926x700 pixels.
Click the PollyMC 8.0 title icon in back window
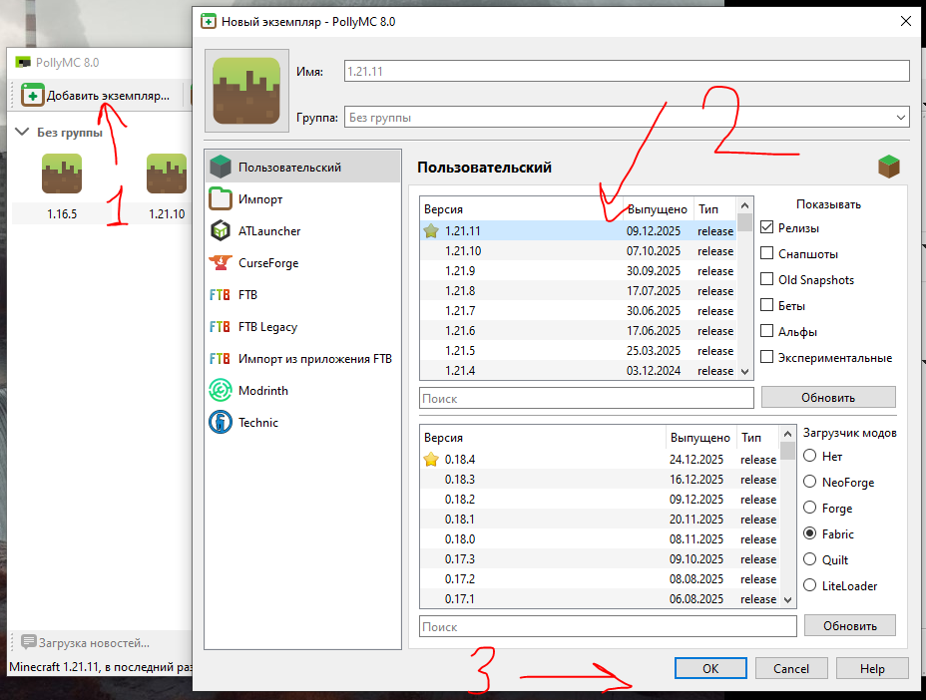pyautogui.click(x=23, y=62)
